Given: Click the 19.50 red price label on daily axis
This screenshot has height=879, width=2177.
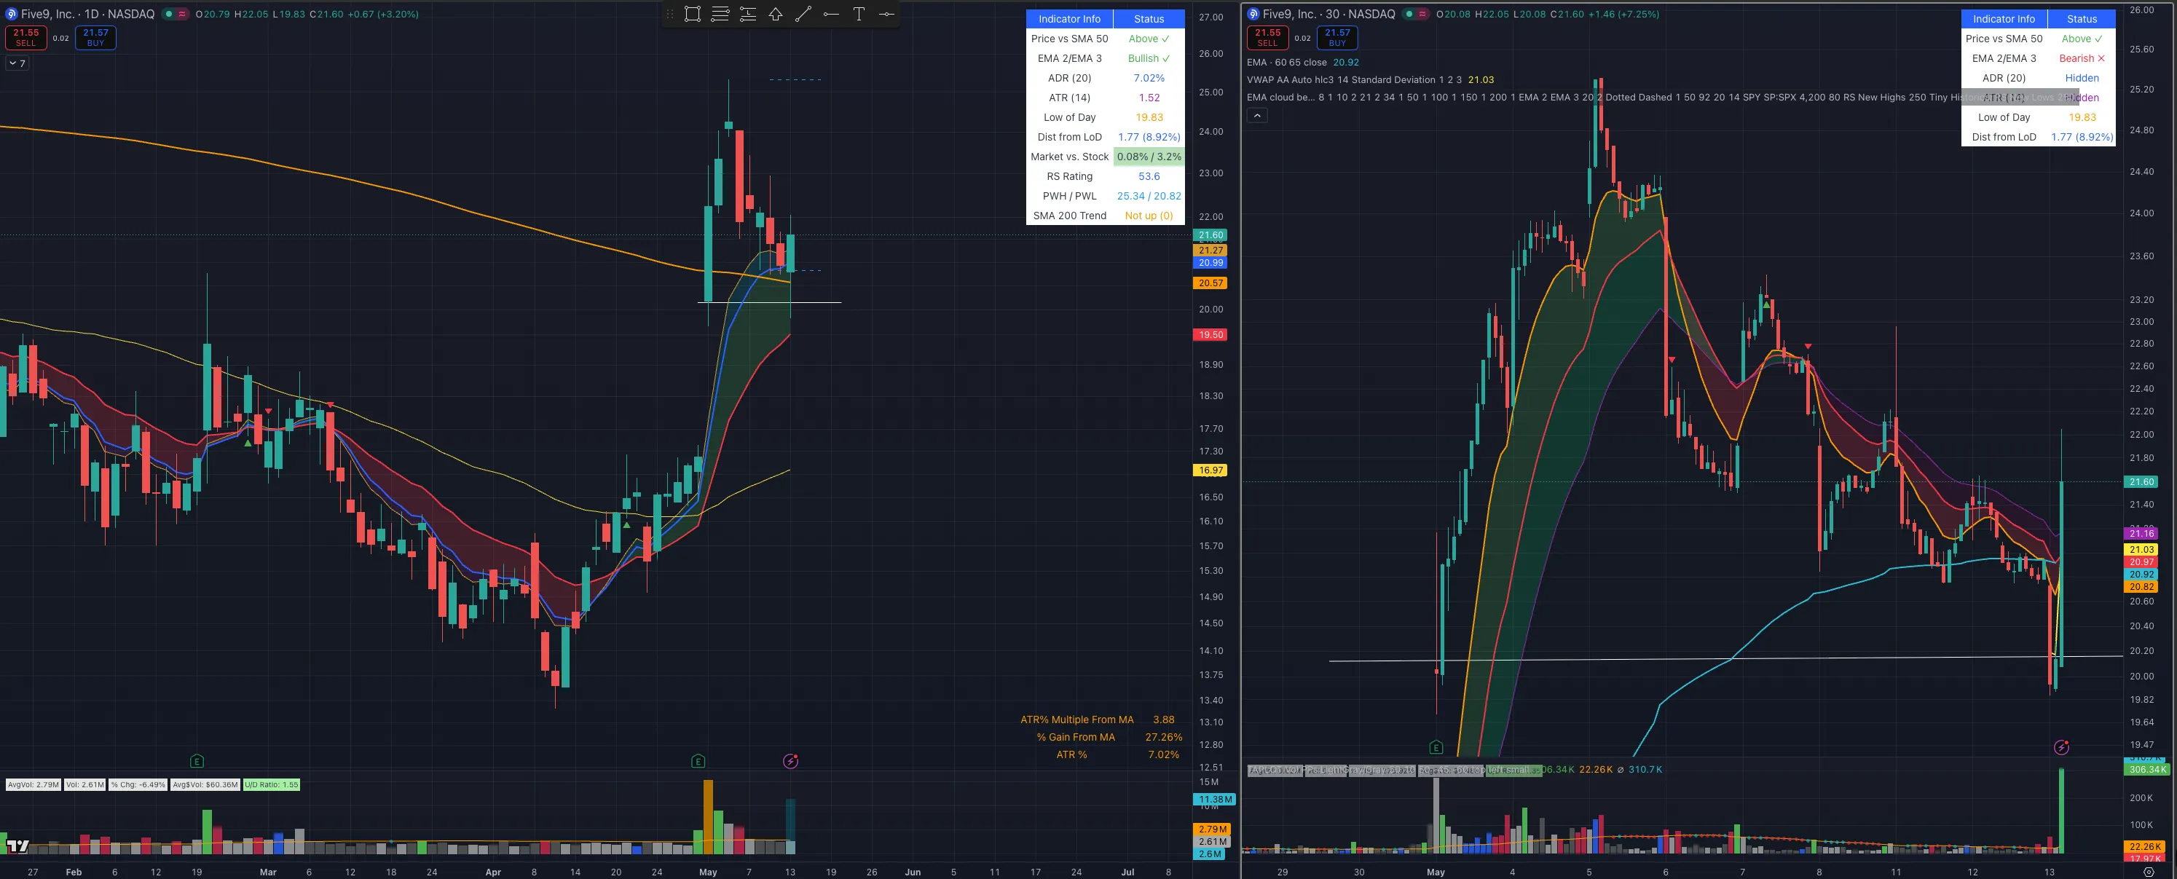Looking at the screenshot, I should [1210, 335].
